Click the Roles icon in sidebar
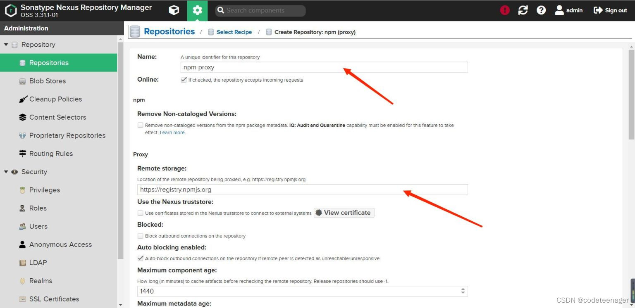635x308 pixels. click(x=22, y=208)
